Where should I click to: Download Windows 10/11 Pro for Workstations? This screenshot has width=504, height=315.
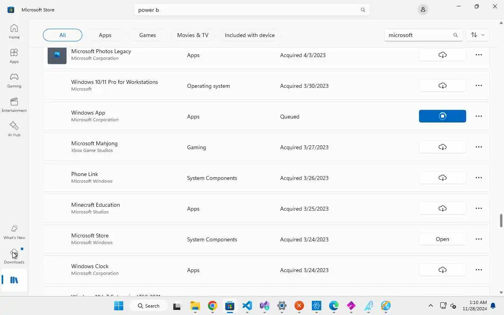443,85
